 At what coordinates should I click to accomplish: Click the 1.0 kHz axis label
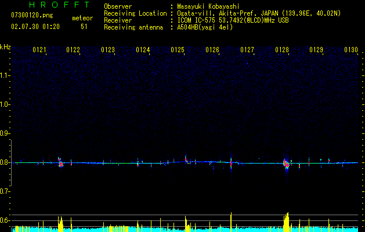(x=5, y=104)
